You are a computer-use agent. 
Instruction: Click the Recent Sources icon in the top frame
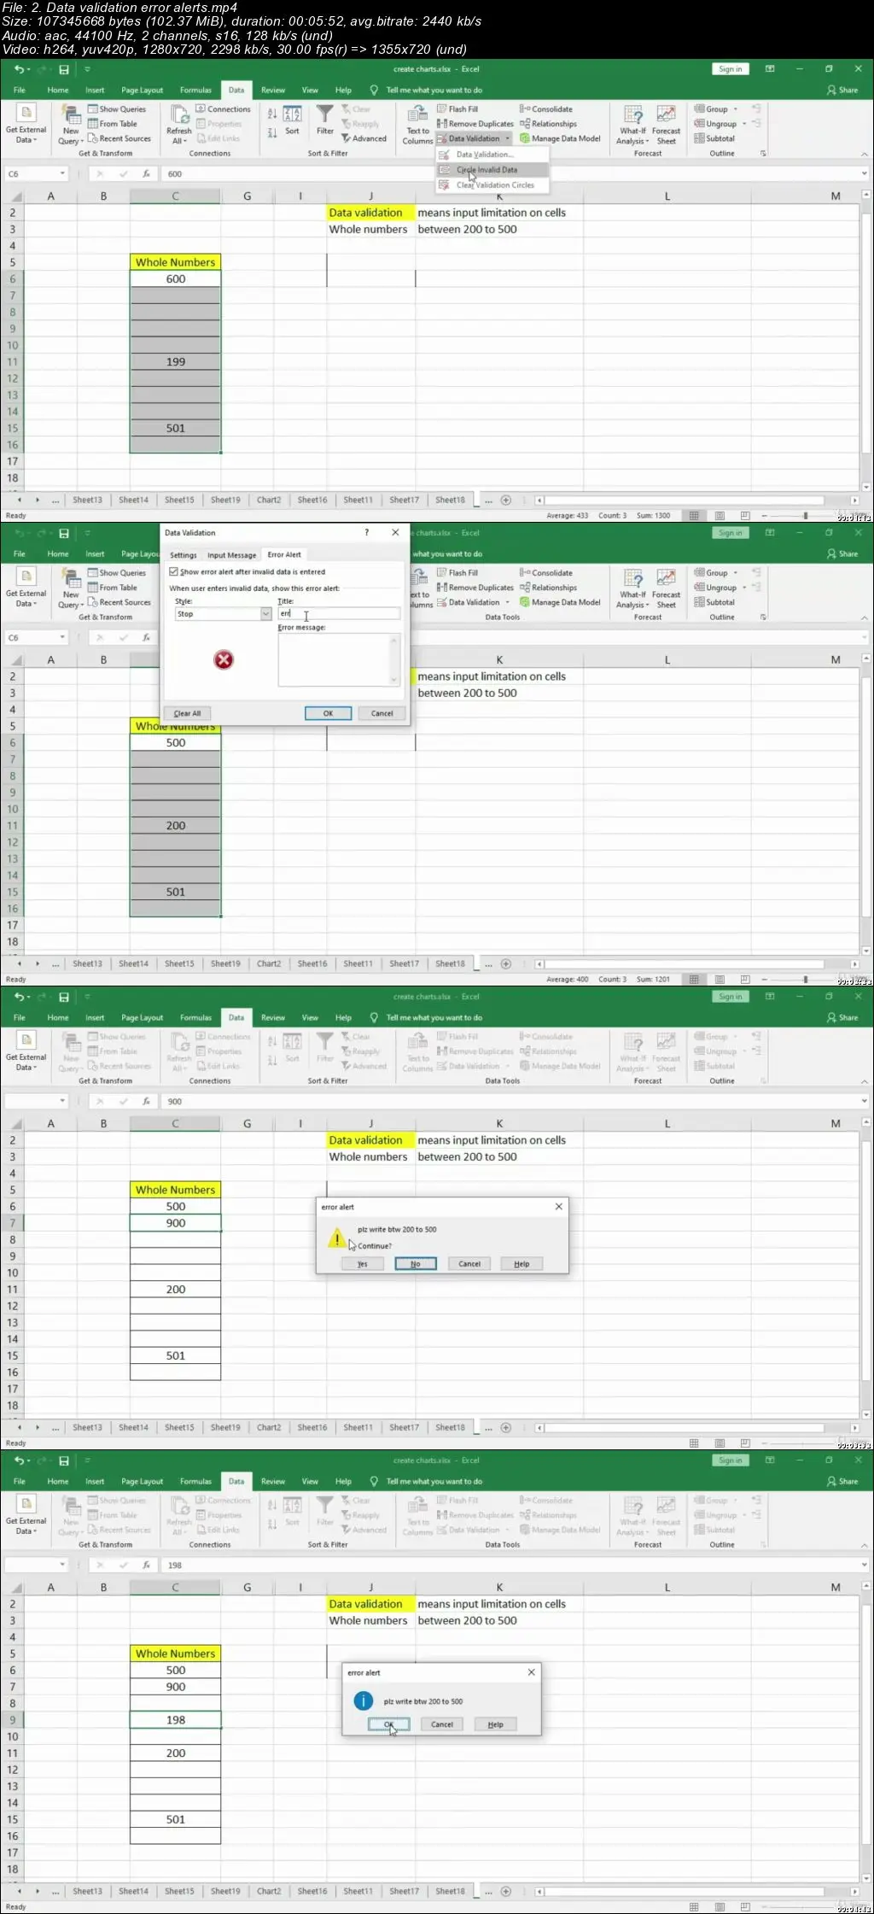pos(93,138)
